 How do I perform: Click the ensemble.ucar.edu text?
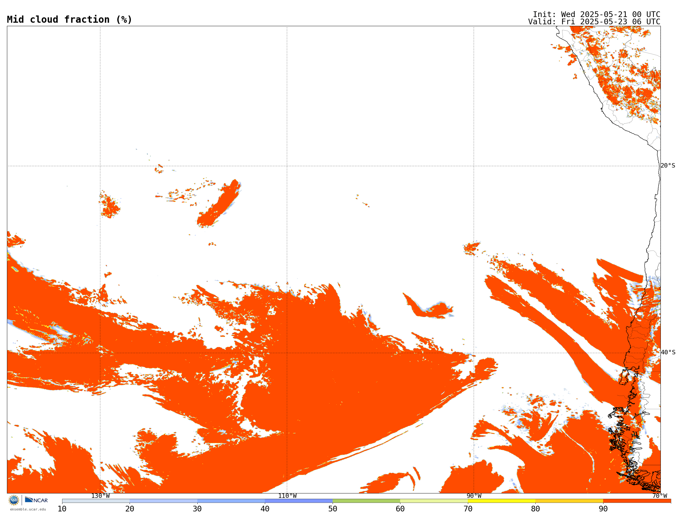(28, 509)
